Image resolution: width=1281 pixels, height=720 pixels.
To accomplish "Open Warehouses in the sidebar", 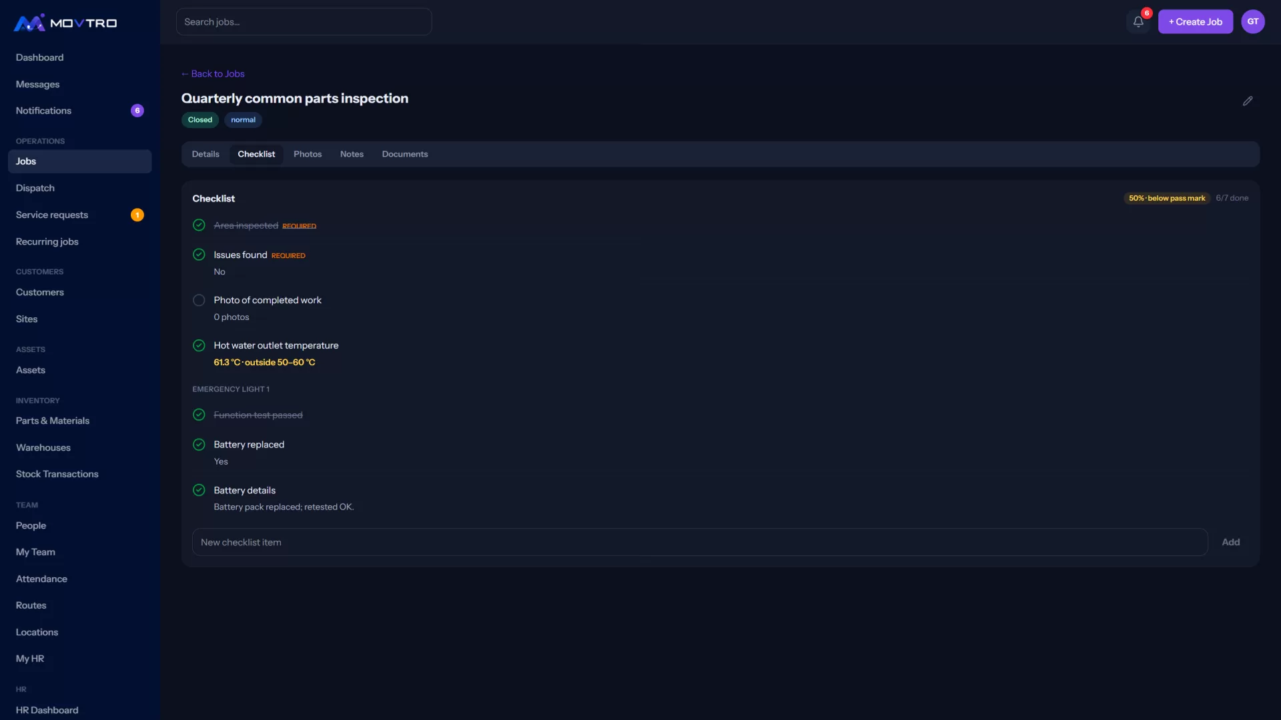I will pos(80,447).
